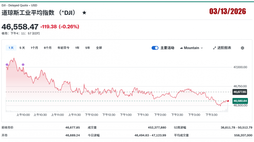The image size is (254, 142).
Task: Click the green 46,560.84 price label
Action: pos(240,101)
